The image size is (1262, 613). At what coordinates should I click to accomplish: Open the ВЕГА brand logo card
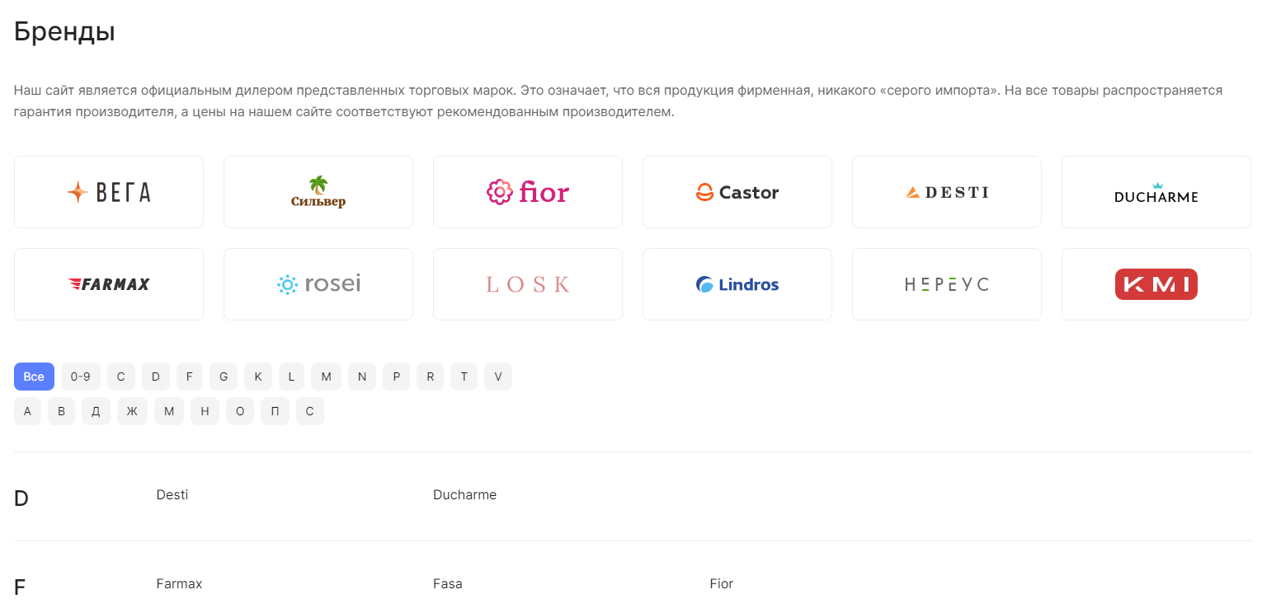(x=109, y=192)
